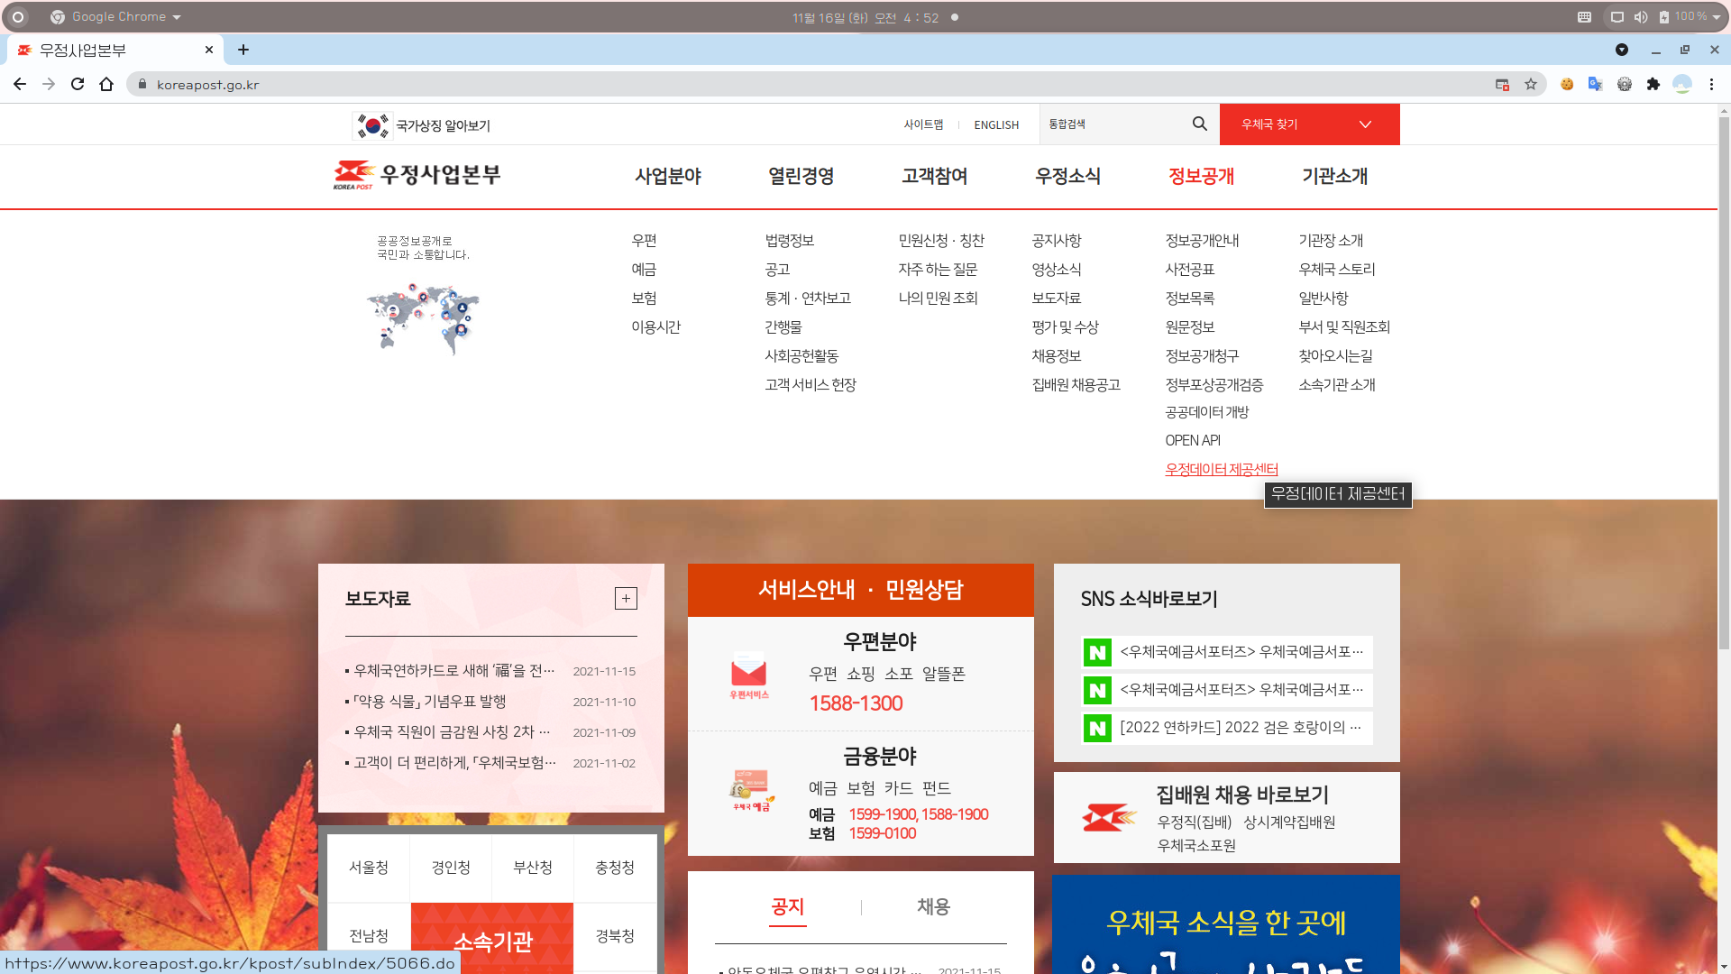Image resolution: width=1731 pixels, height=974 pixels.
Task: Open the system volume icon
Action: point(1641,16)
